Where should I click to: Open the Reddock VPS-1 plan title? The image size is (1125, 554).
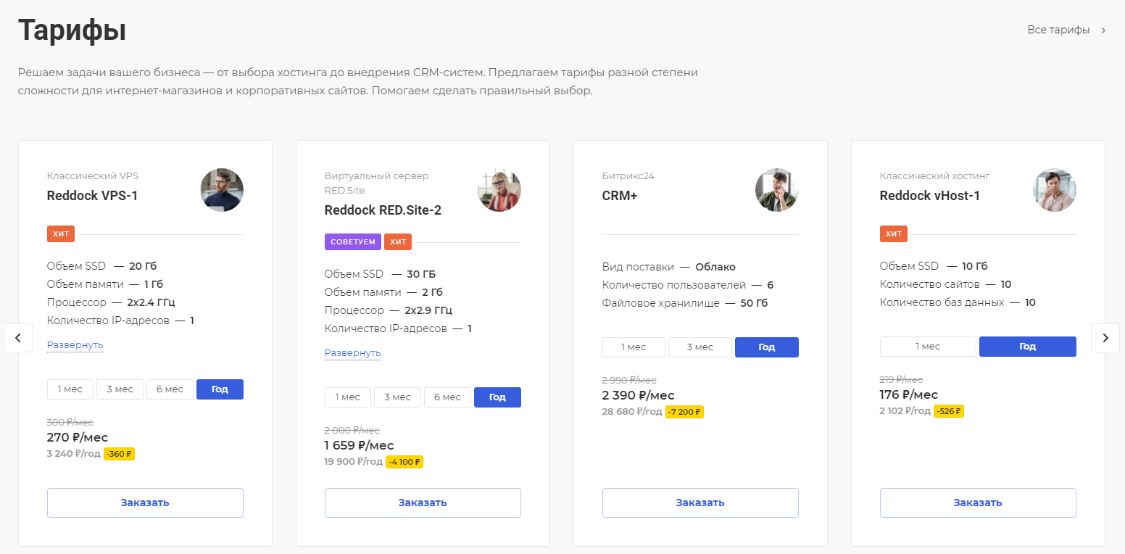(x=92, y=196)
